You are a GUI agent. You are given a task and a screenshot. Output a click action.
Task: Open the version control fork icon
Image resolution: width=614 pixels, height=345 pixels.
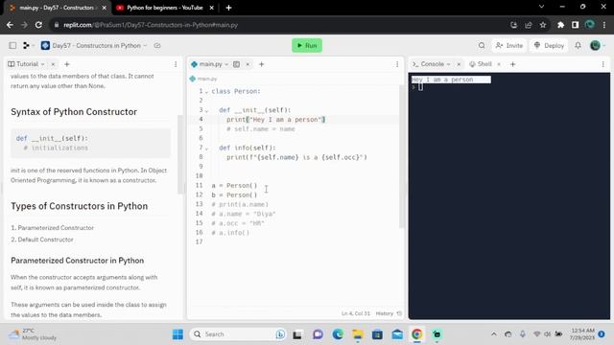tap(26, 45)
